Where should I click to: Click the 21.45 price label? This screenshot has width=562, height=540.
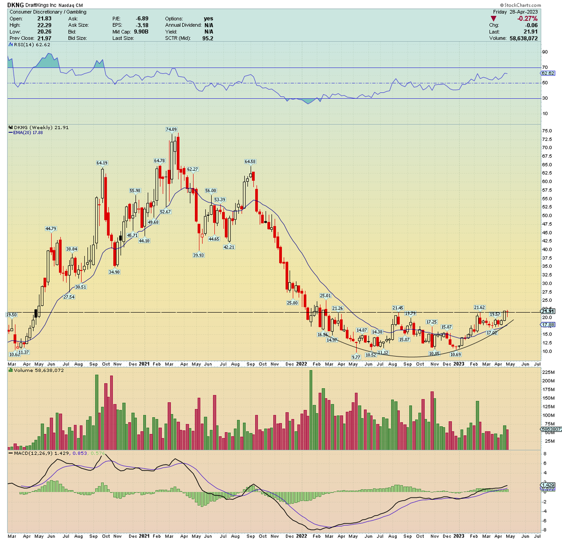398,308
